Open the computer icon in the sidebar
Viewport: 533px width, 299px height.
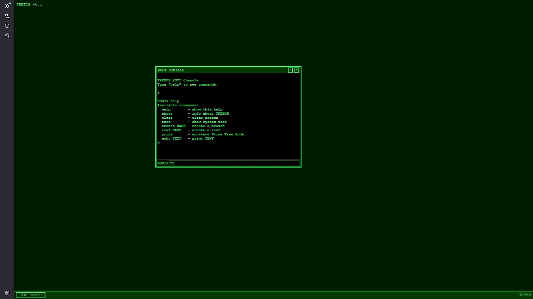click(7, 16)
